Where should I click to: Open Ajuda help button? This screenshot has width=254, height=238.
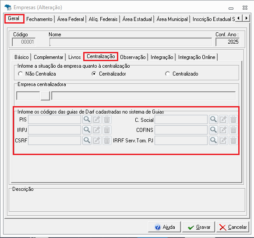pos(164,227)
